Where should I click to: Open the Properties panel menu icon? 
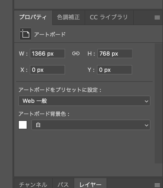click(157, 17)
